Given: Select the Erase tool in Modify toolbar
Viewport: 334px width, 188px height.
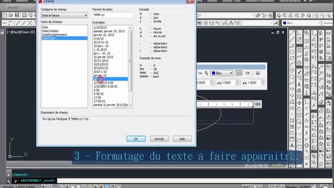Looking at the screenshot, I should [x=299, y=72].
